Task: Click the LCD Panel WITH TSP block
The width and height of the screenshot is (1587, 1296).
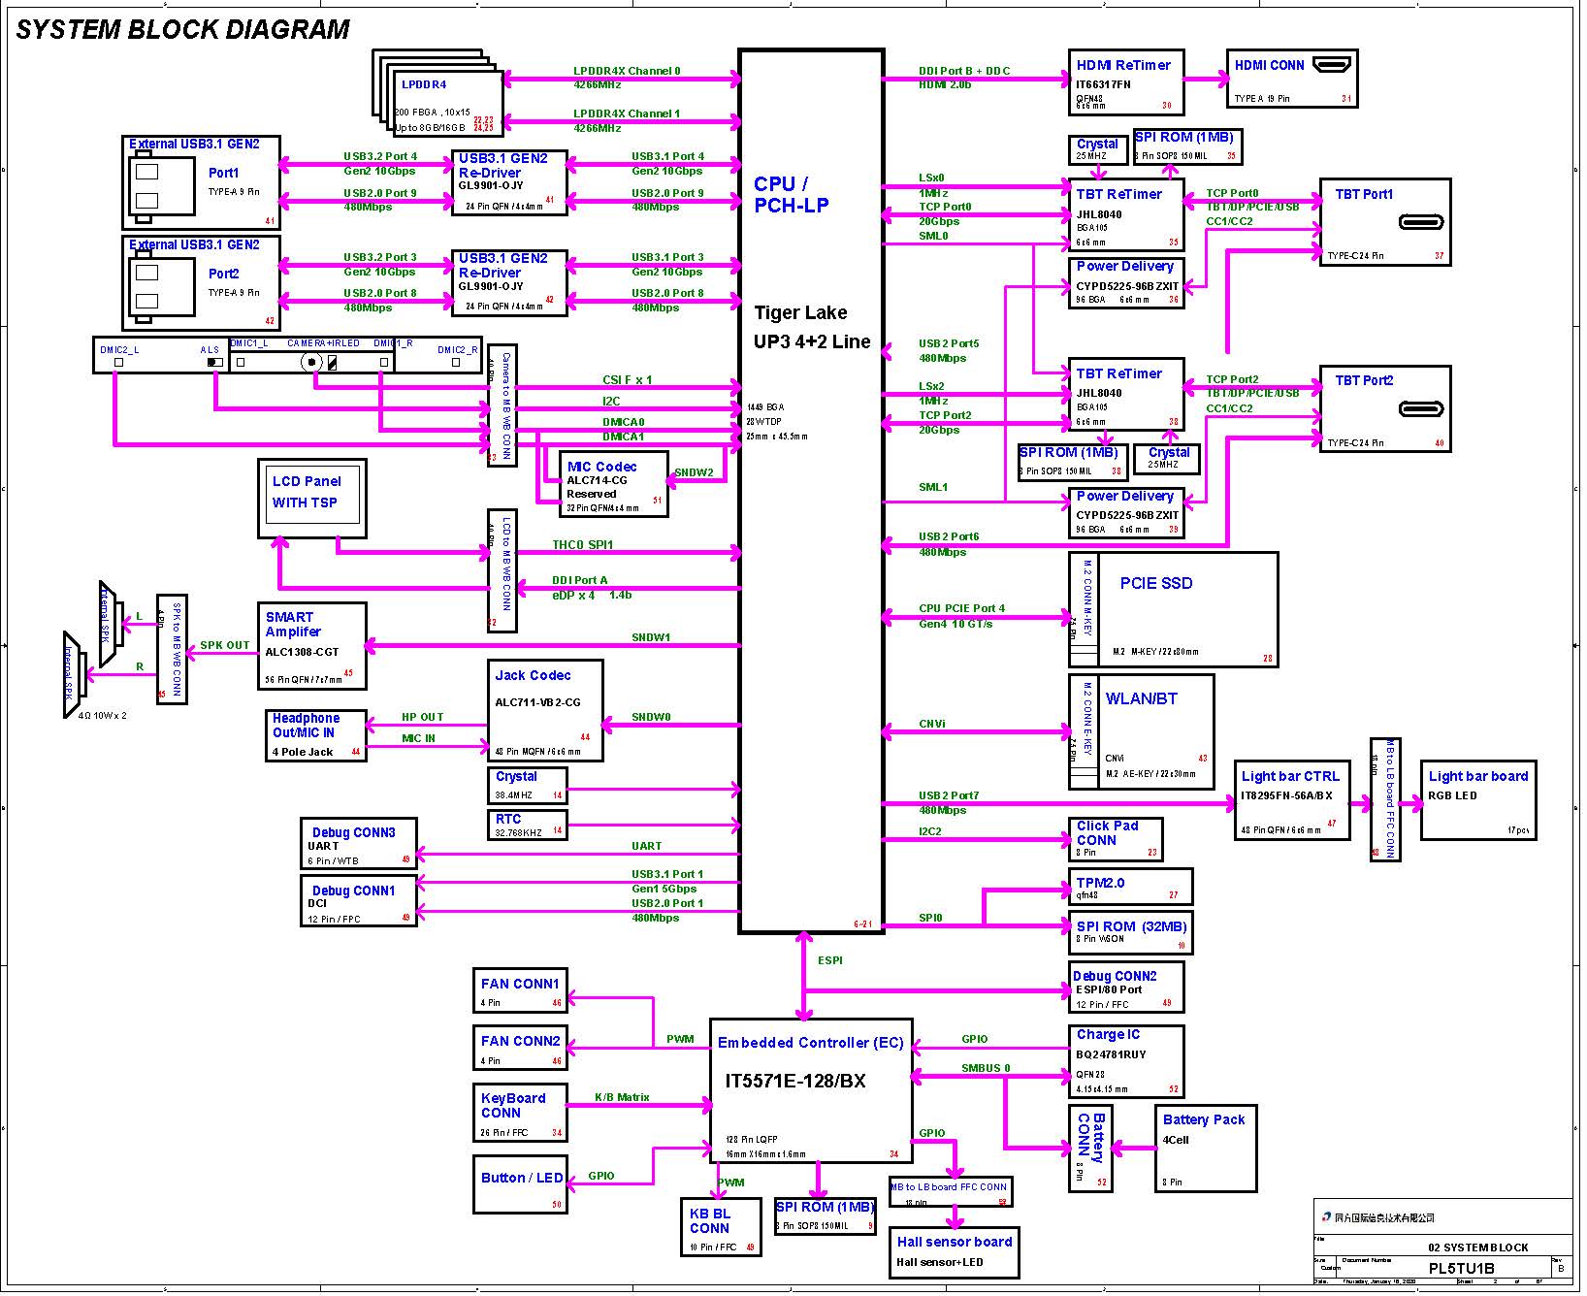Action: (x=312, y=499)
